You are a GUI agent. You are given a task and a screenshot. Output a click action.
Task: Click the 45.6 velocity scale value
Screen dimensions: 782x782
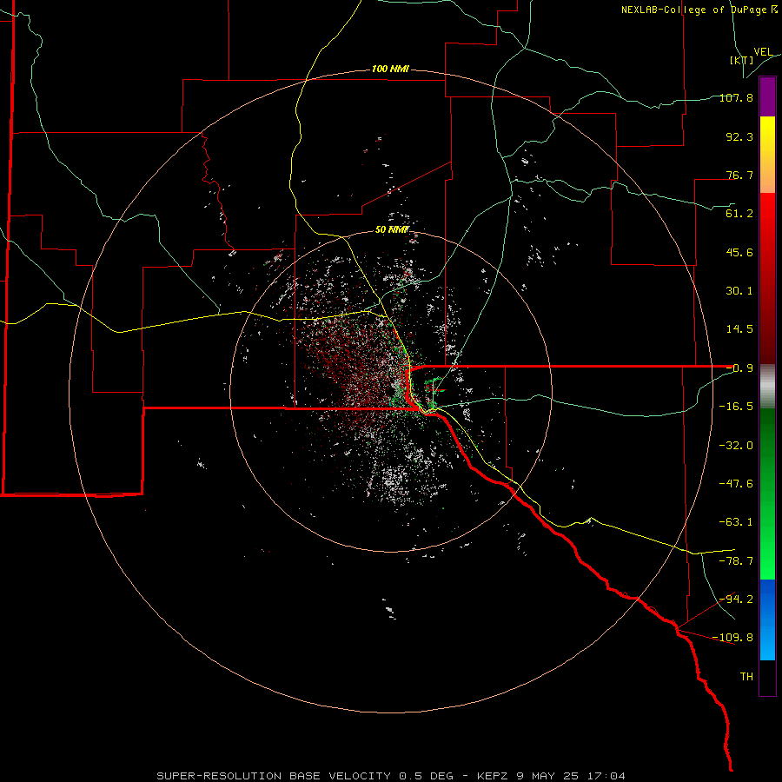[739, 252]
